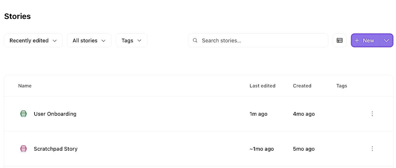
Task: Expand the Tags filter dropdown
Action: [131, 40]
